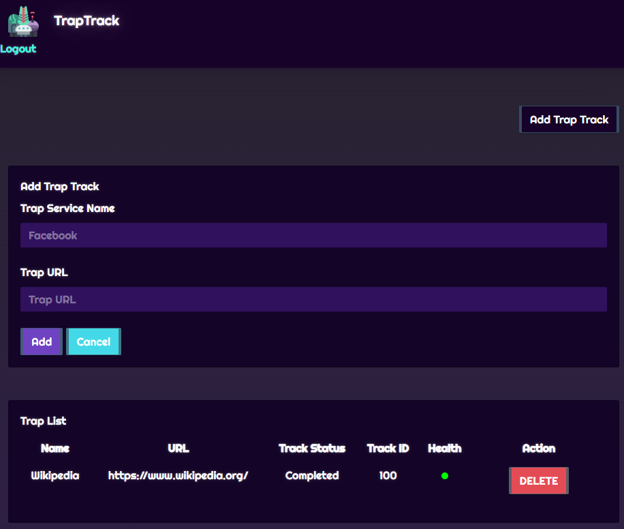Viewport: 624px width, 529px height.
Task: Click the TrapTrack logo icon
Action: 23,22
